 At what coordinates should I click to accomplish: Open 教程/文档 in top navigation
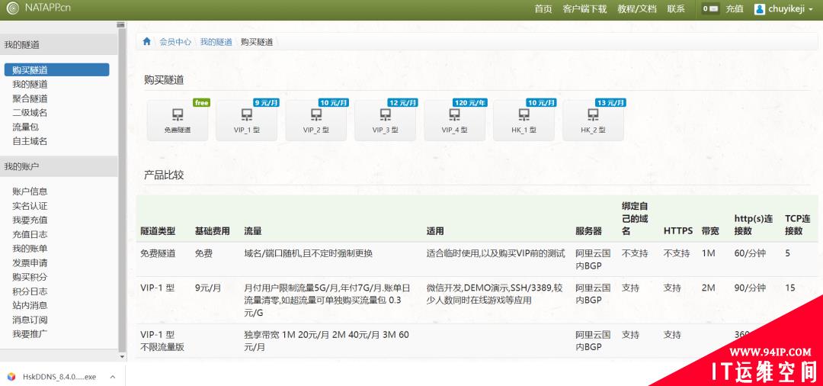coord(636,9)
